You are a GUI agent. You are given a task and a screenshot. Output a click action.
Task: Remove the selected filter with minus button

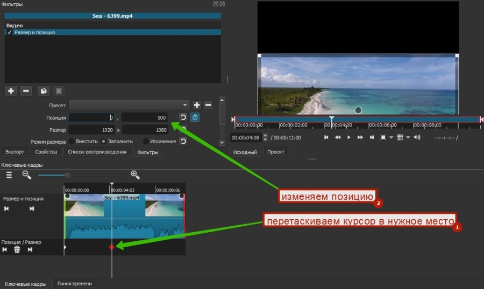pyautogui.click(x=26, y=91)
